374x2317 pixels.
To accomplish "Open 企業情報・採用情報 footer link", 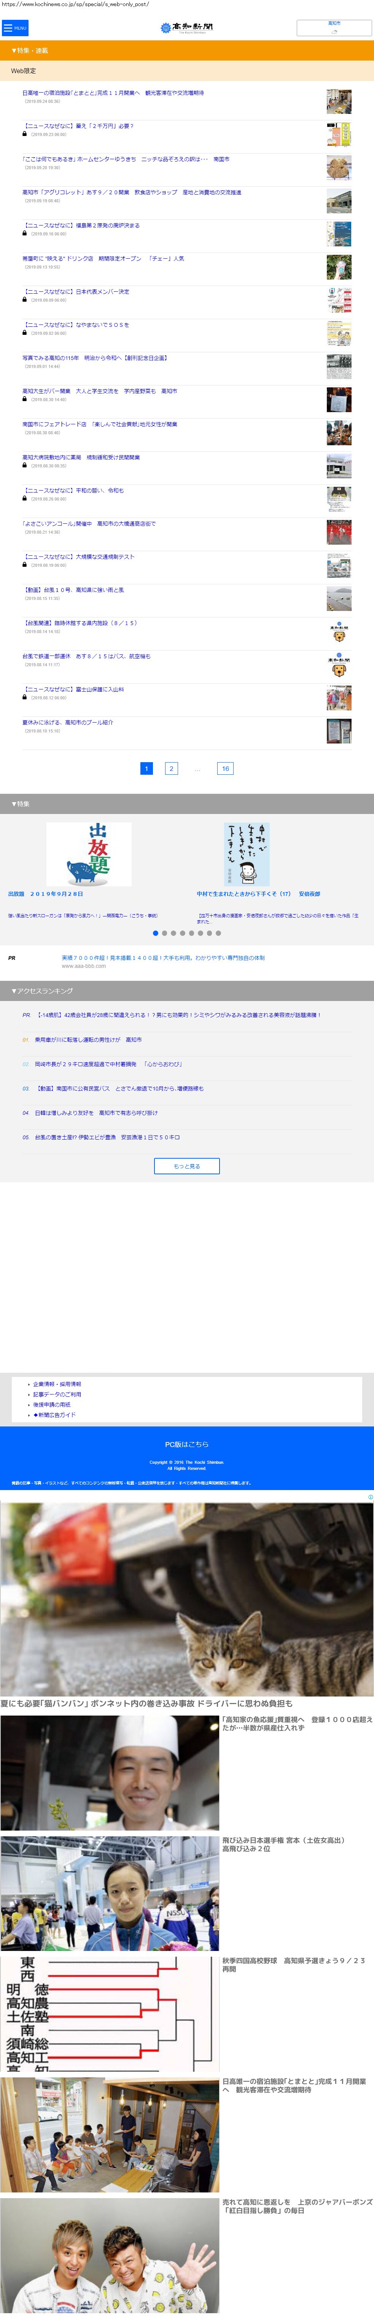I will tap(57, 1384).
